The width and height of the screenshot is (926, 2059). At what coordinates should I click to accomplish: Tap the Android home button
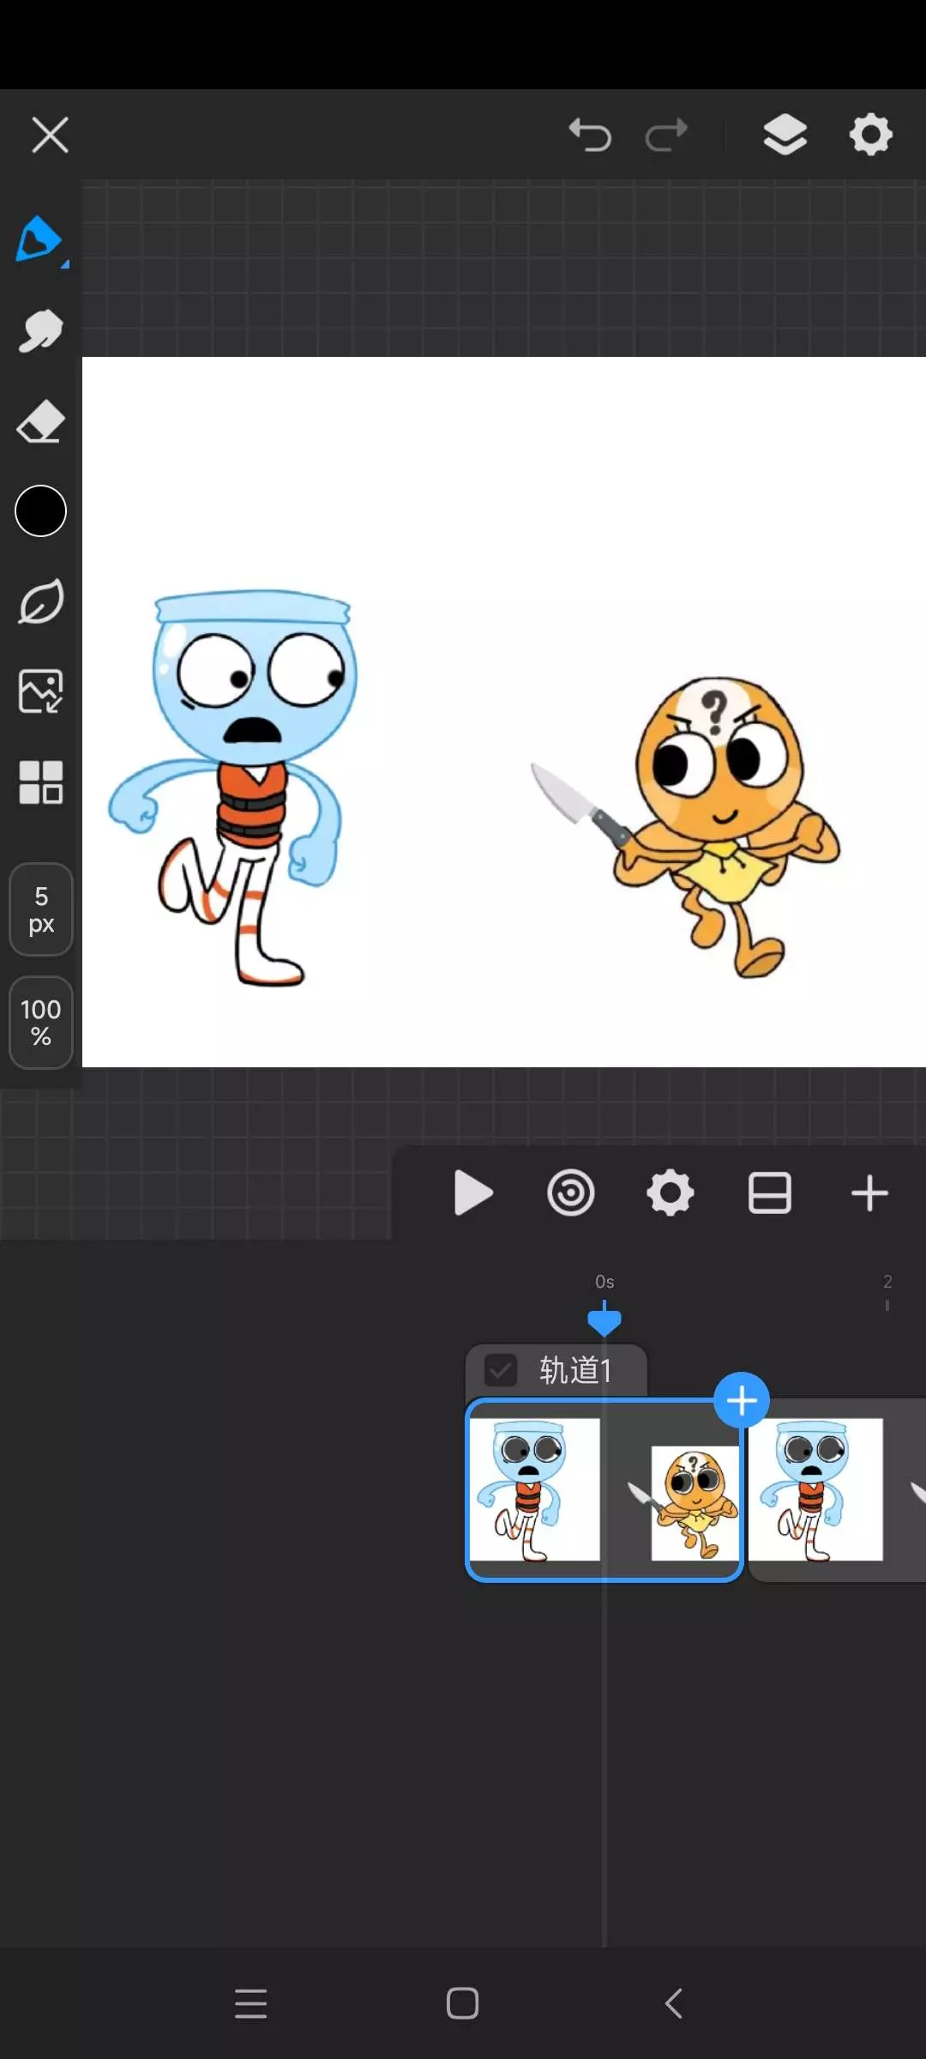[x=463, y=2004]
